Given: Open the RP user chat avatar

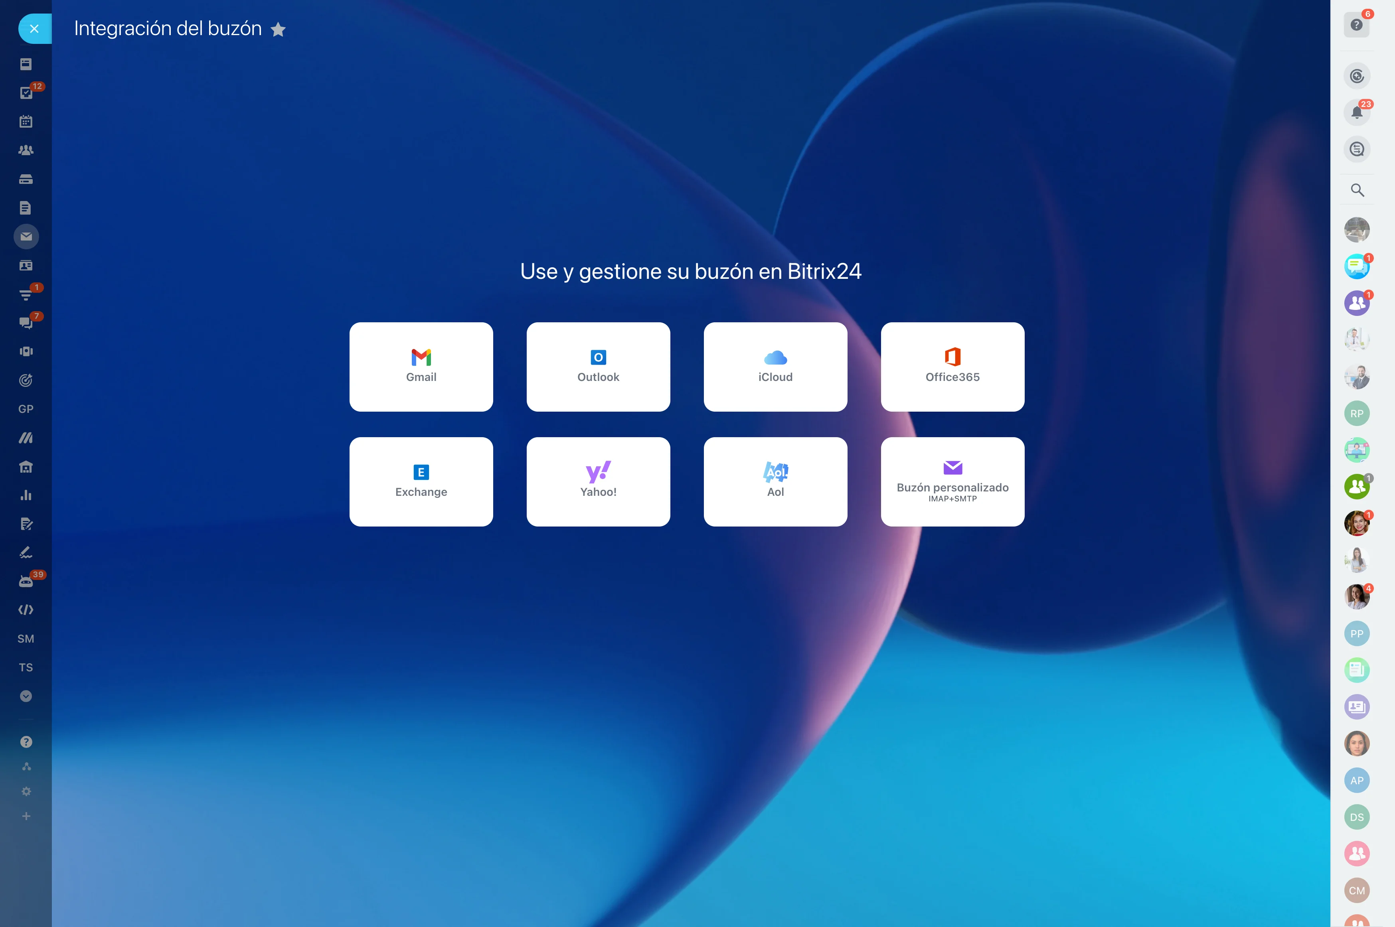Looking at the screenshot, I should point(1357,414).
